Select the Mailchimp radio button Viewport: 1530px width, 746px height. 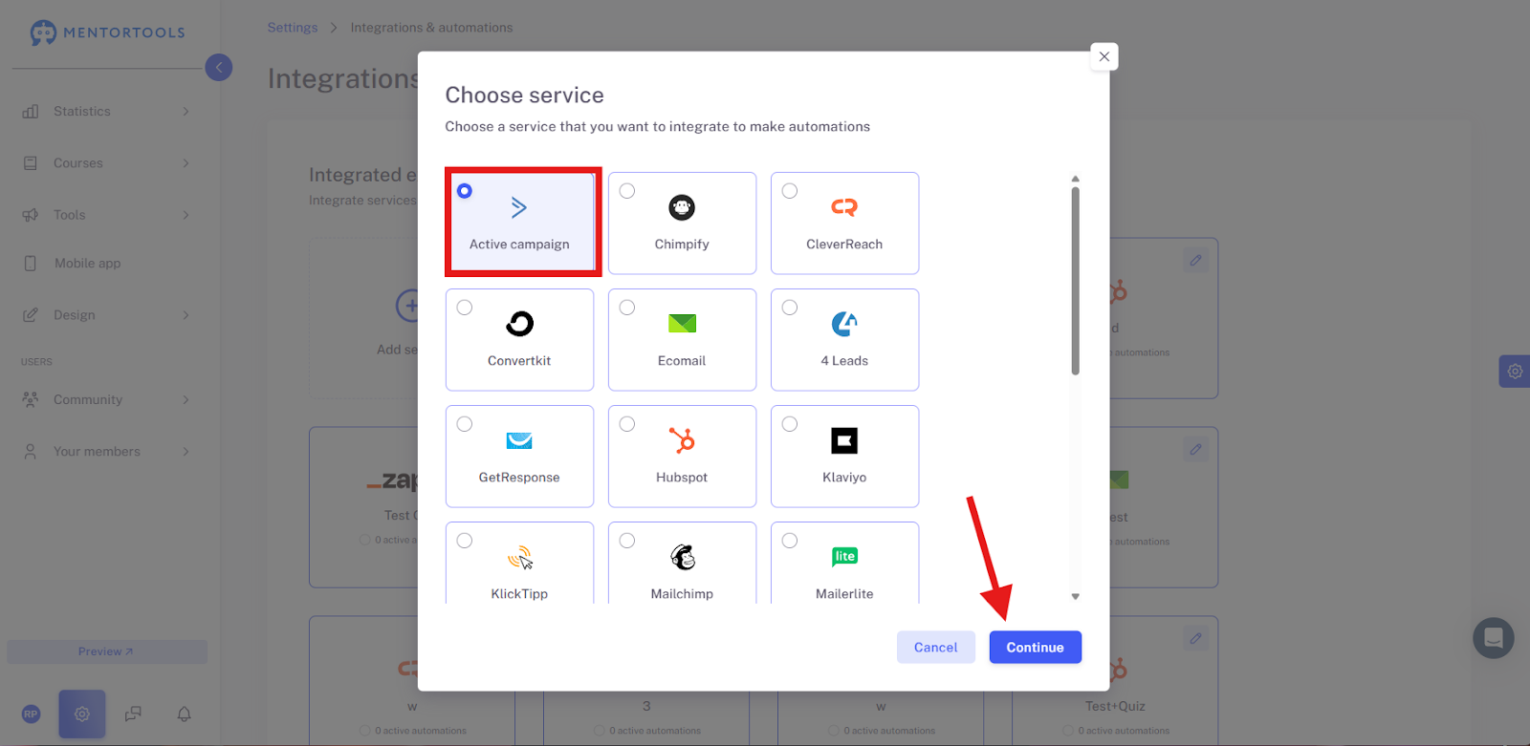[627, 541]
